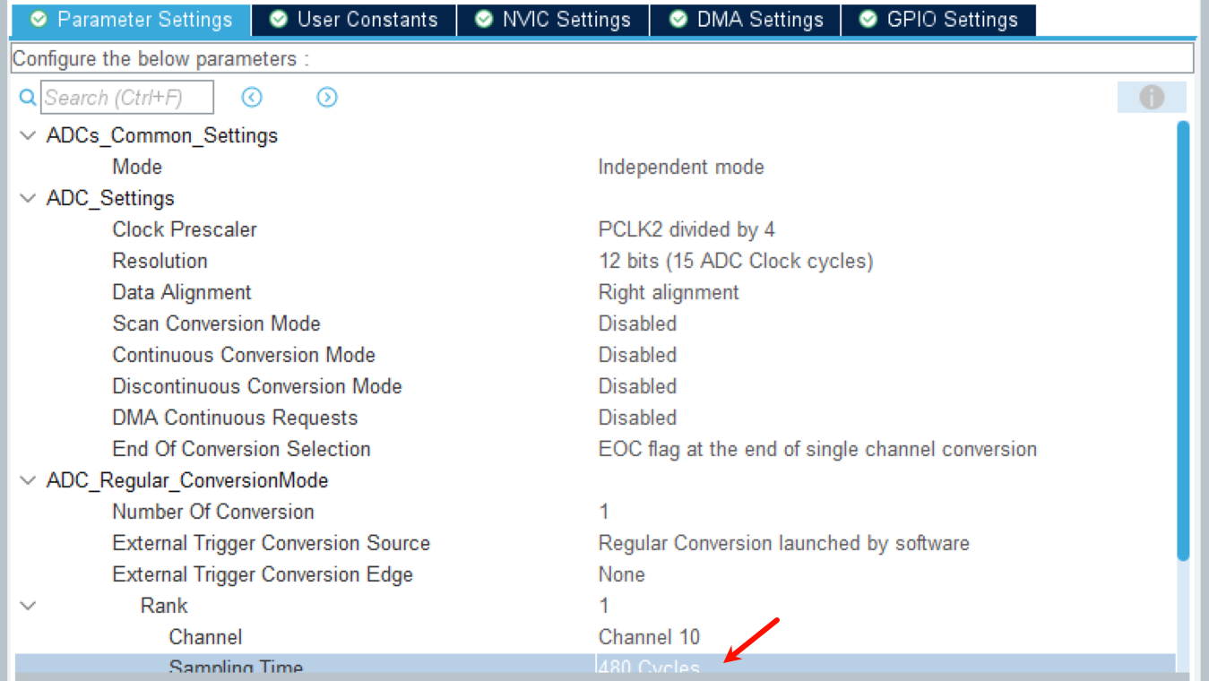Click Continuous Conversion Mode Disabled value
The width and height of the screenshot is (1209, 681).
pyautogui.click(x=637, y=356)
